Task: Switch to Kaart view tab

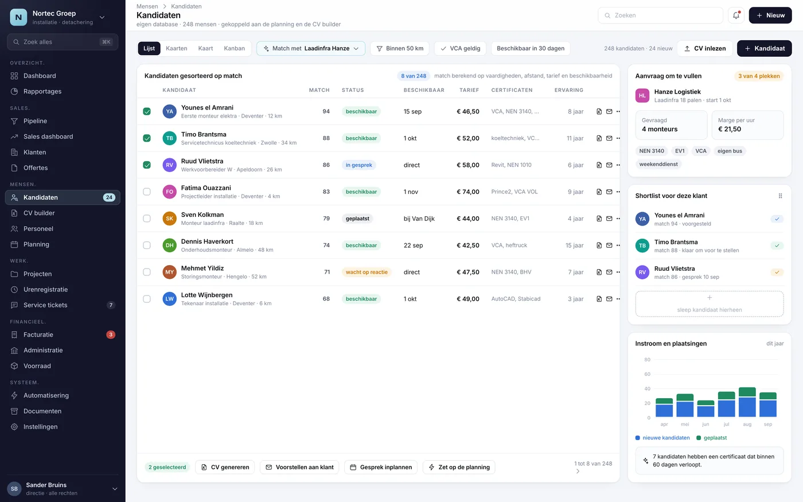Action: (x=205, y=48)
